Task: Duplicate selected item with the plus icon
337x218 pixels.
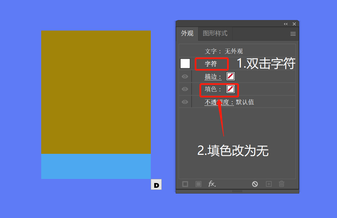Action: [269, 184]
